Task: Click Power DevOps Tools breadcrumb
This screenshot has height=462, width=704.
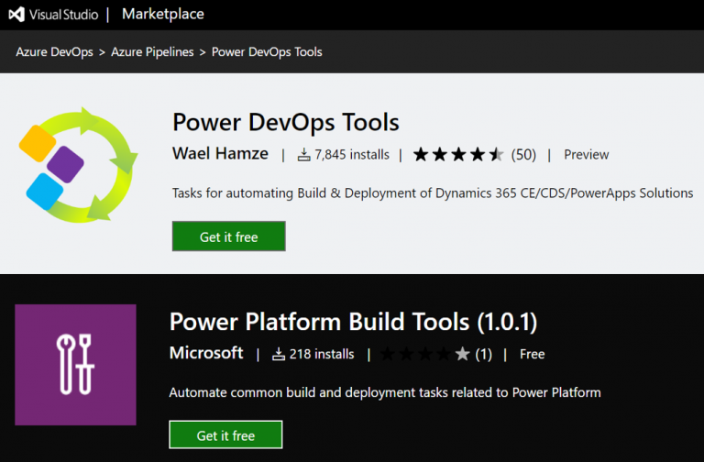Action: 267,52
